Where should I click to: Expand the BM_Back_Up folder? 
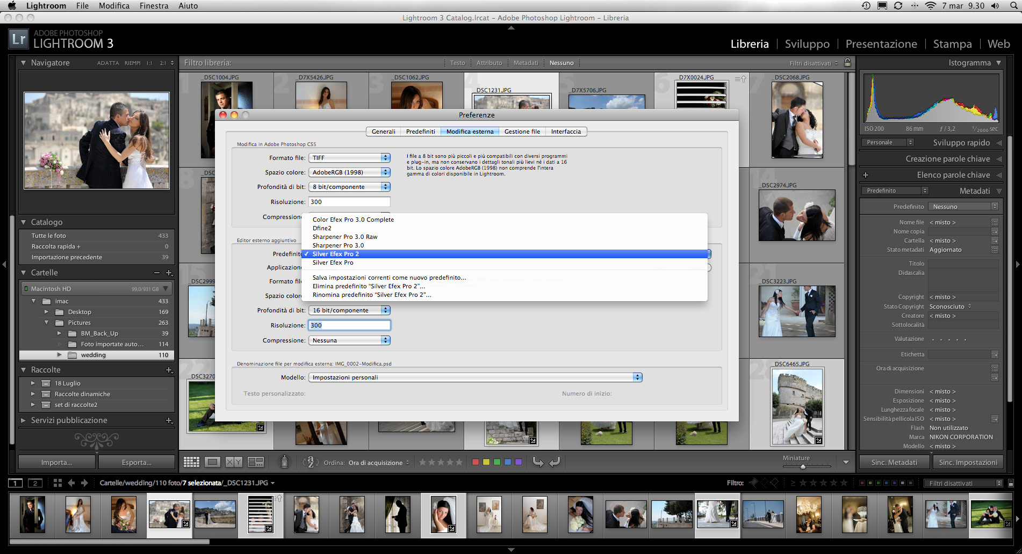[x=59, y=333]
